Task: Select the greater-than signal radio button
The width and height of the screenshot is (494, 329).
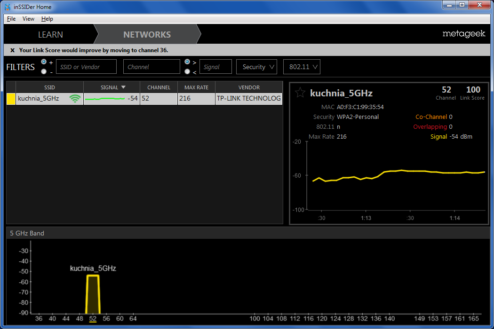Action: [187, 62]
